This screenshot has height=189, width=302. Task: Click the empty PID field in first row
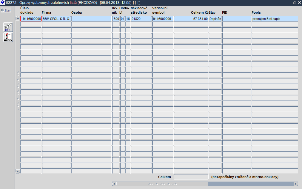pyautogui.click(x=237, y=19)
